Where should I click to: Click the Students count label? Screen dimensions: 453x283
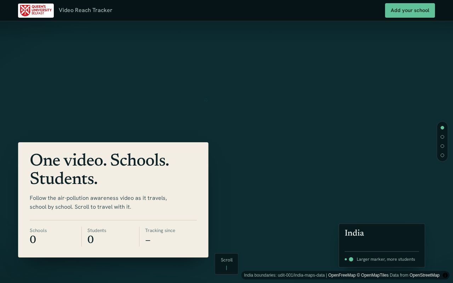[97, 231]
